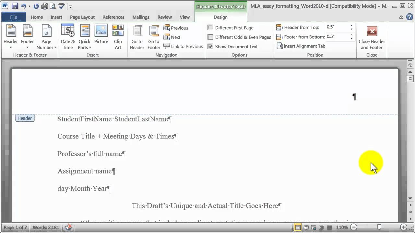Image resolution: width=415 pixels, height=233 pixels.
Task: Click the proofing errors icon in status bar
Action: [68, 227]
